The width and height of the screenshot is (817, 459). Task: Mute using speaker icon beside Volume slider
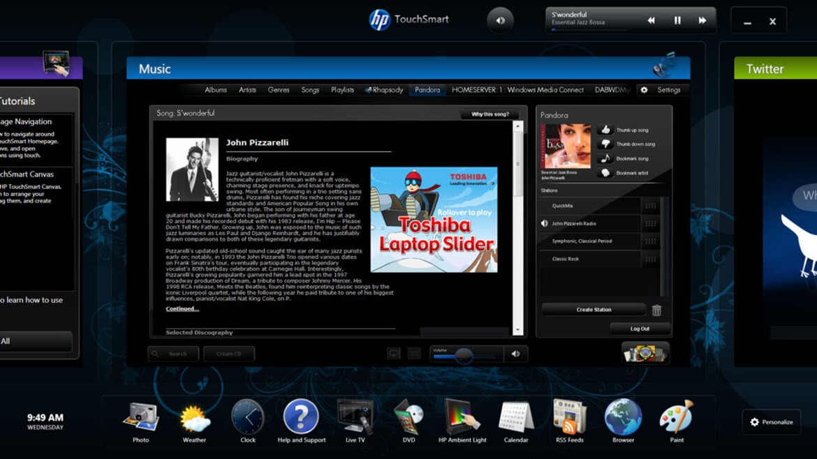point(516,354)
